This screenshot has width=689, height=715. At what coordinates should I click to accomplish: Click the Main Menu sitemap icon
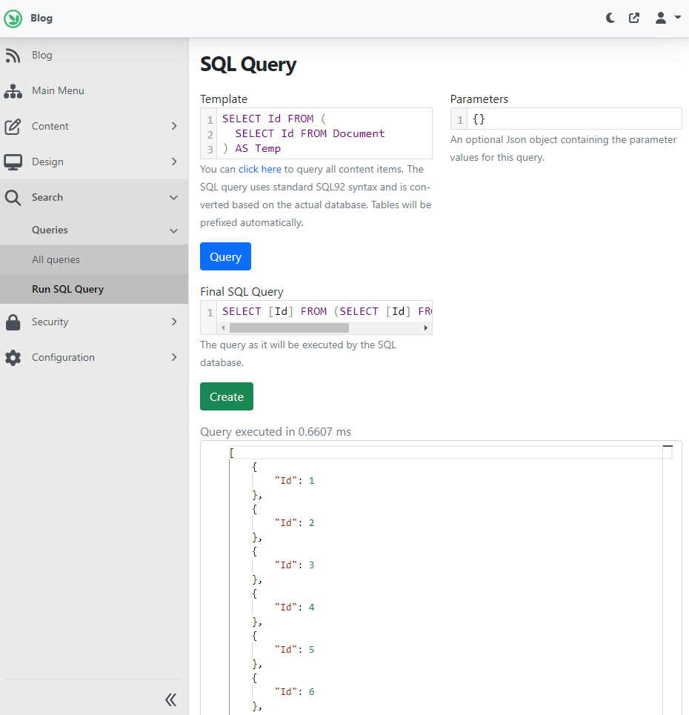(13, 90)
